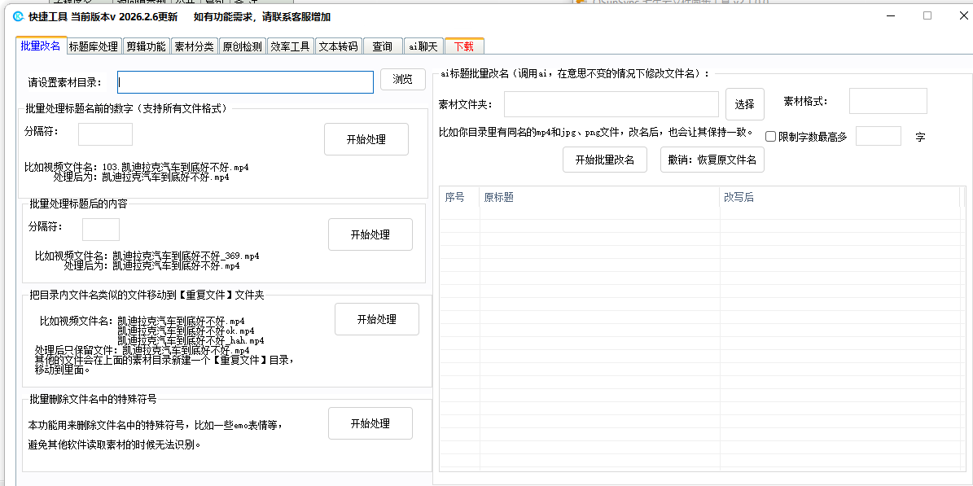Open the red 下载 tab
This screenshot has height=486, width=973.
pos(464,46)
